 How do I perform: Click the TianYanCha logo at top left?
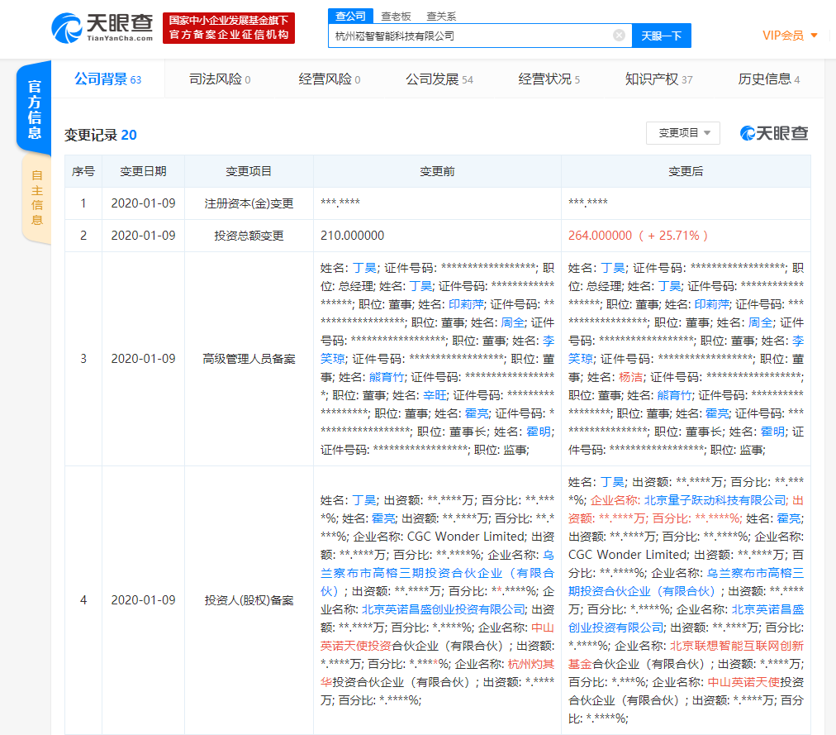coord(102,28)
